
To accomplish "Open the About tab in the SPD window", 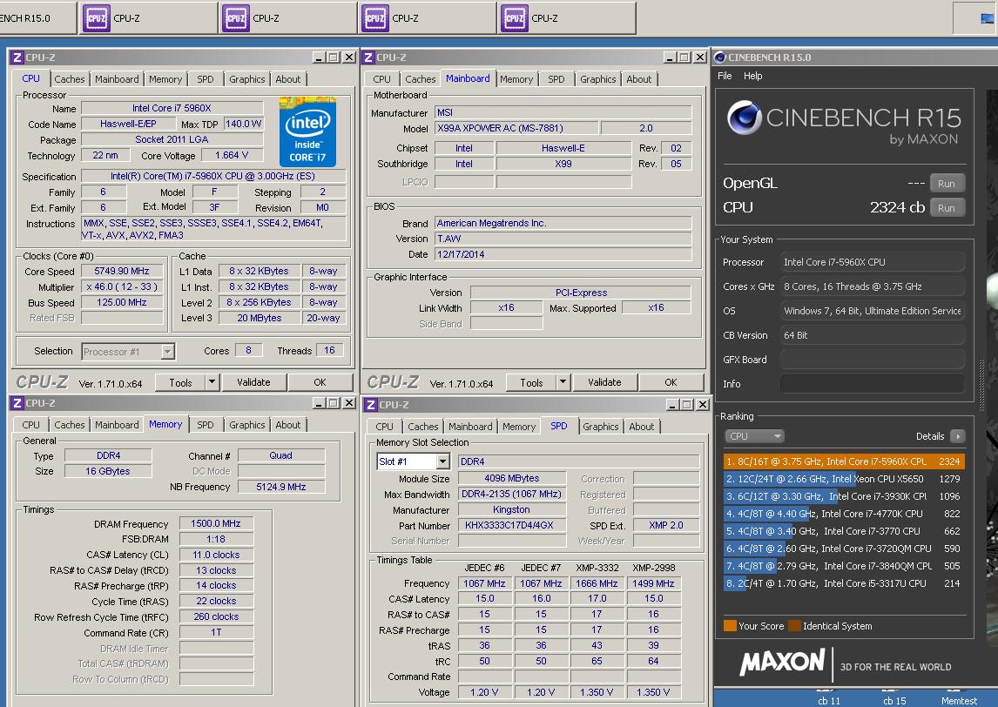I will (x=642, y=427).
